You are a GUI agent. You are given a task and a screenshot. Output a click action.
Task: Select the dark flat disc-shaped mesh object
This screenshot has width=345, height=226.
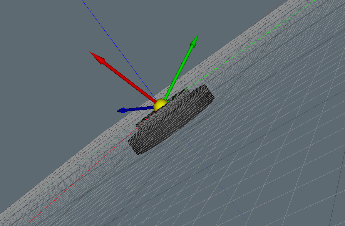(171, 119)
